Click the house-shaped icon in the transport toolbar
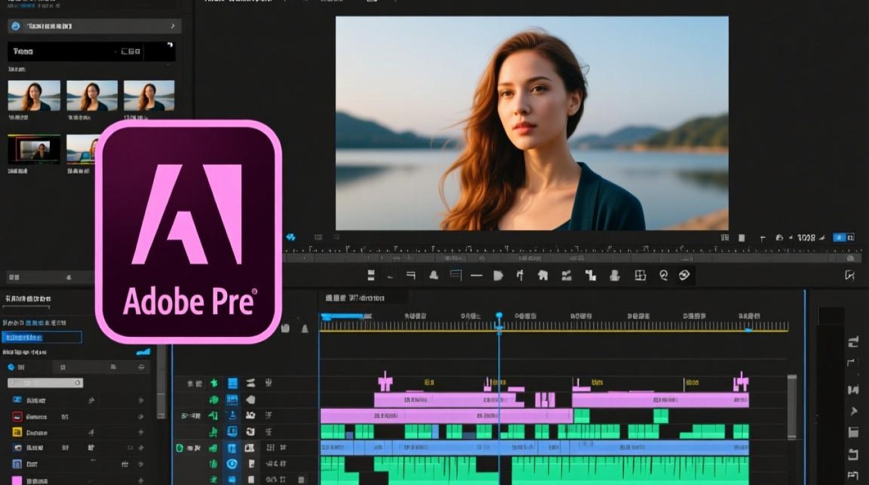The image size is (869, 485). (543, 275)
